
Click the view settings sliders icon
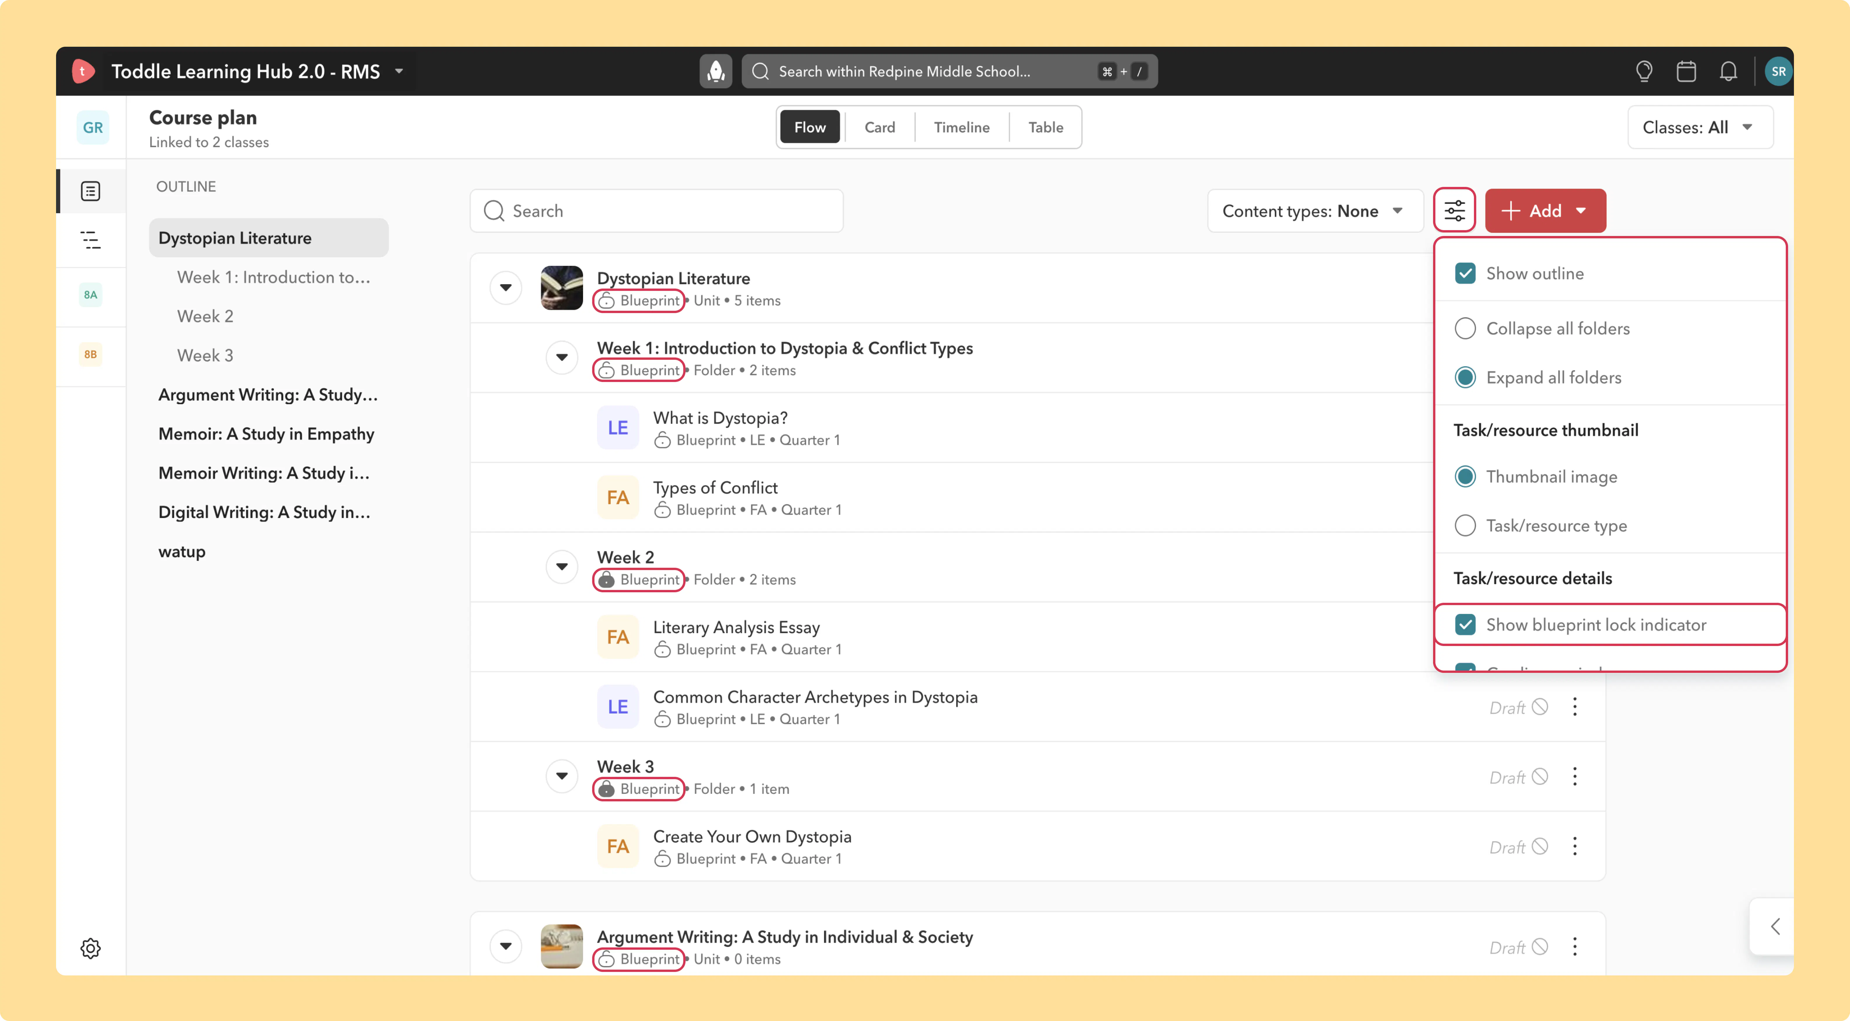click(x=1454, y=211)
